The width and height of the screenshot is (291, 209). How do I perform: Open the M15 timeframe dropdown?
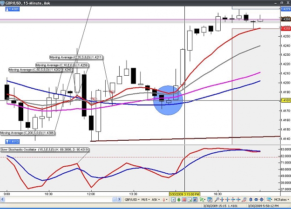(x=146, y=200)
